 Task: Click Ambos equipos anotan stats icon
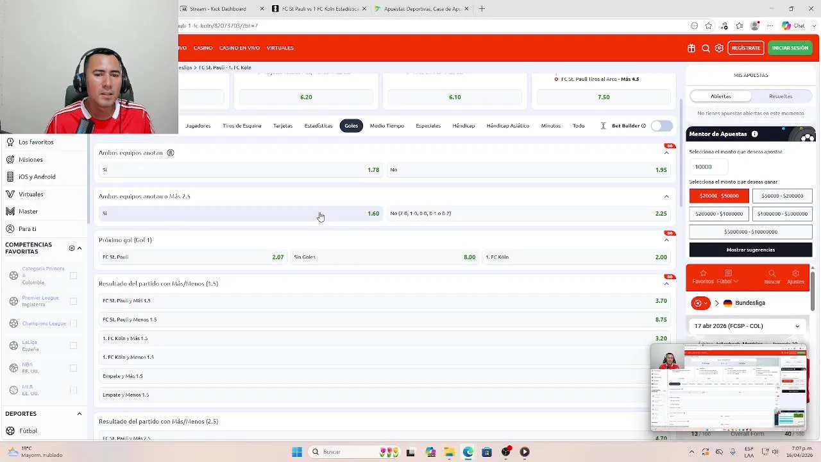click(x=171, y=153)
